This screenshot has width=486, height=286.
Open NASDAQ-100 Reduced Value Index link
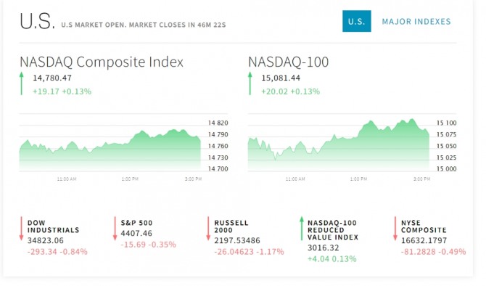(x=333, y=230)
